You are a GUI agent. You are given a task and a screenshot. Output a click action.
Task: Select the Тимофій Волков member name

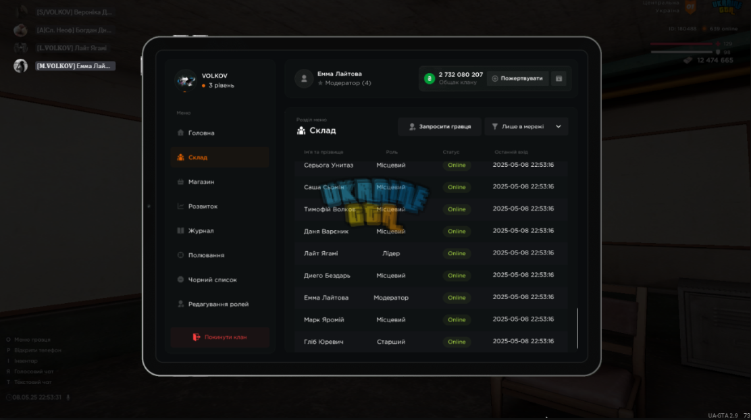pos(330,209)
